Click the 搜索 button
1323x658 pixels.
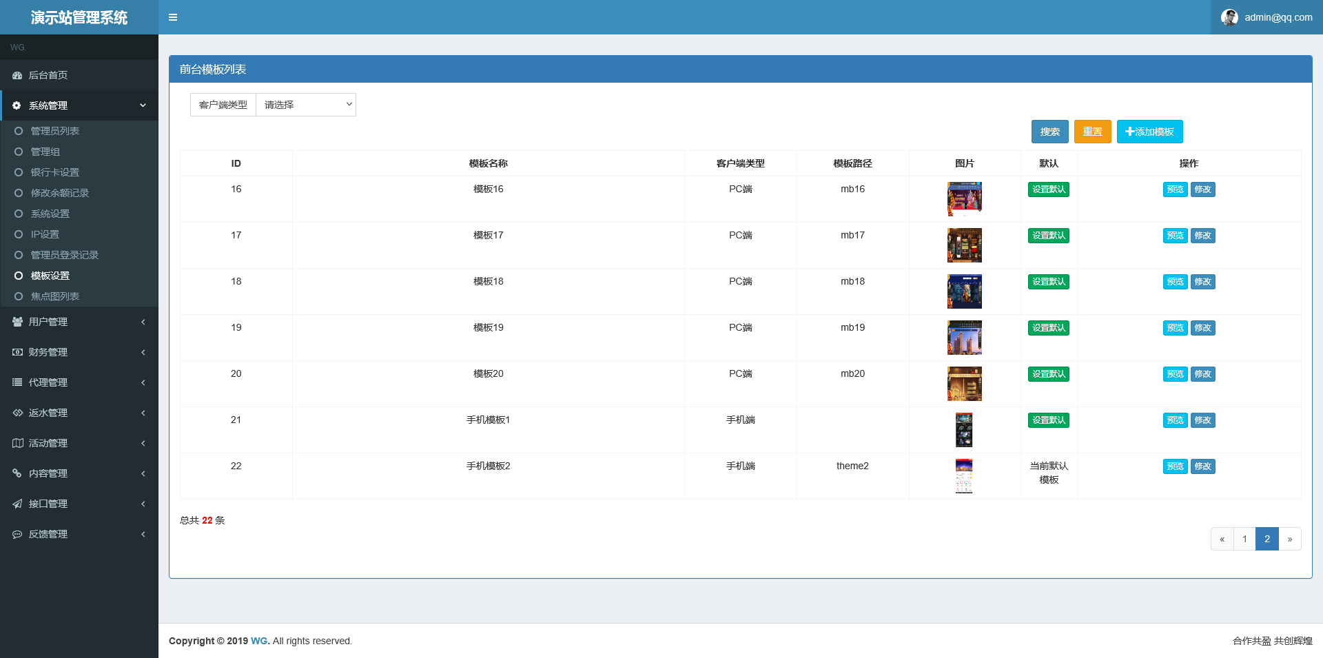click(1050, 132)
